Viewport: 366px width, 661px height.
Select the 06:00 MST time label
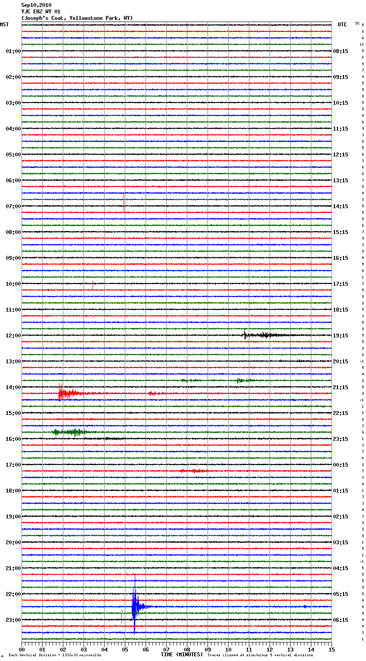[x=13, y=181]
